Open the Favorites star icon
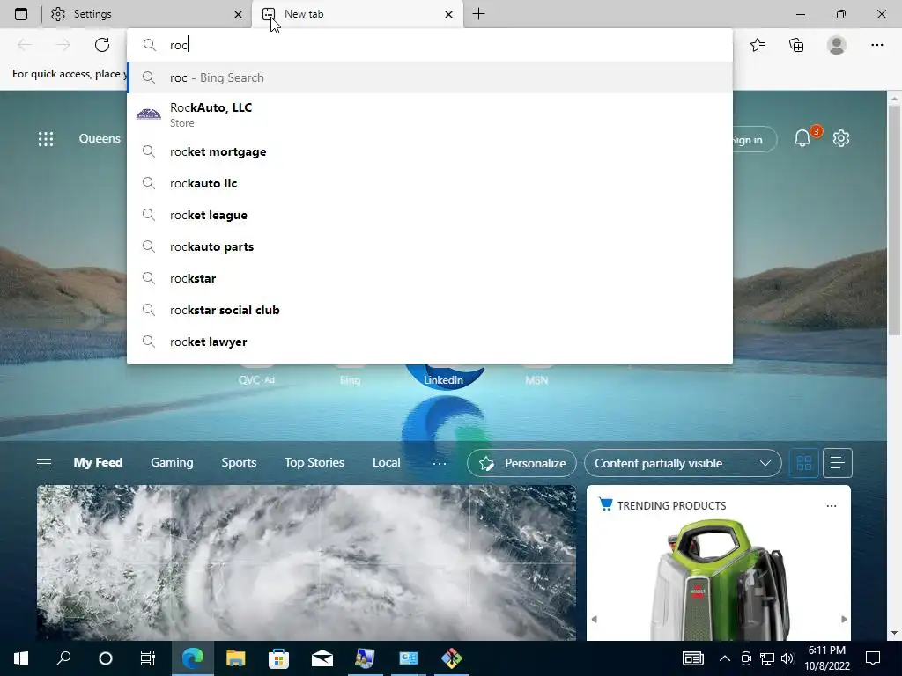 (x=758, y=45)
